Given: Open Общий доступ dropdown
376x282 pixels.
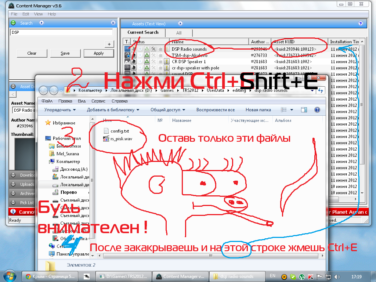Looking at the screenshot, I should pyautogui.click(x=168, y=110).
